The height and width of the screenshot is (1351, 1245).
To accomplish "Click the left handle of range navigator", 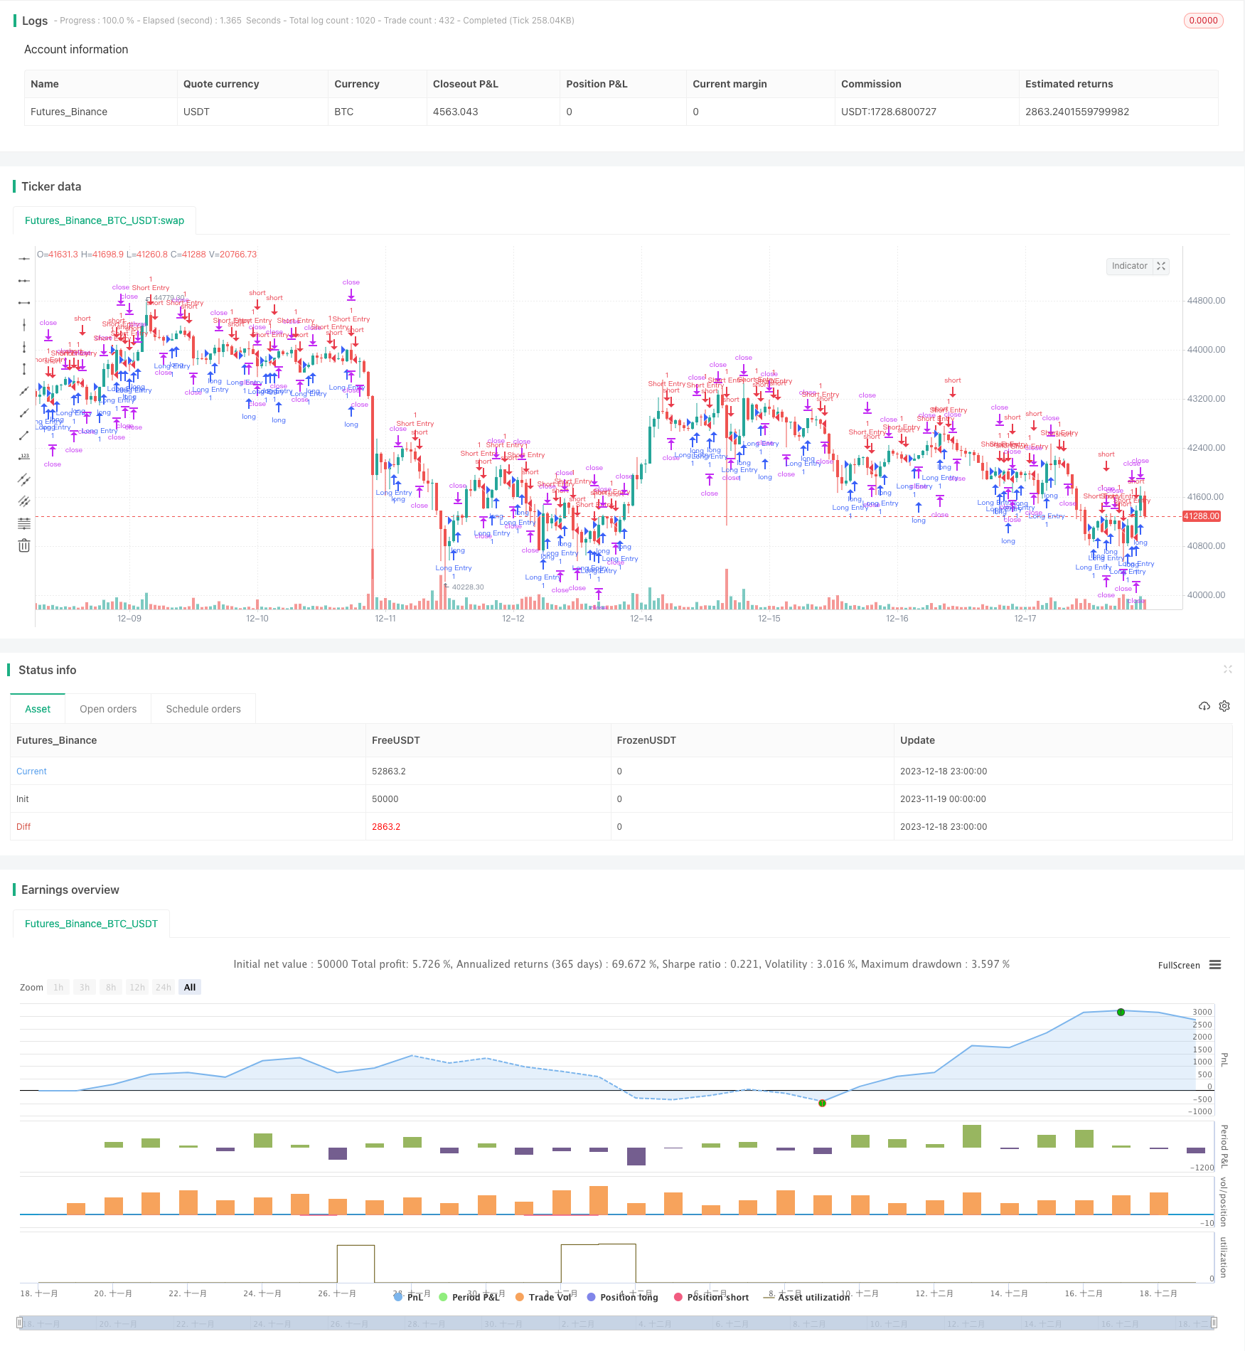I will (20, 1323).
